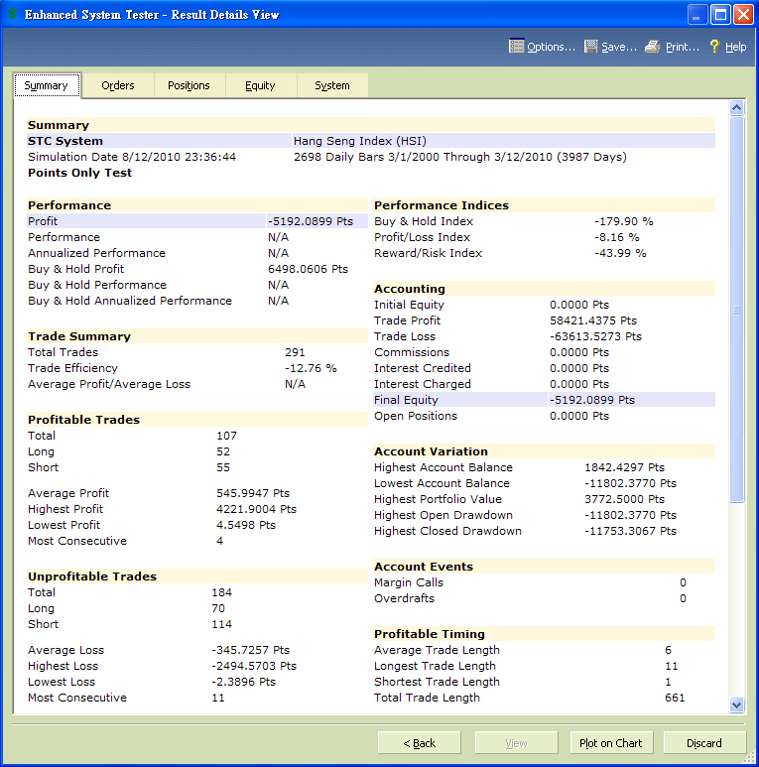This screenshot has height=767, width=759.
Task: Close the Enhanced System Tester window
Action: [x=743, y=14]
